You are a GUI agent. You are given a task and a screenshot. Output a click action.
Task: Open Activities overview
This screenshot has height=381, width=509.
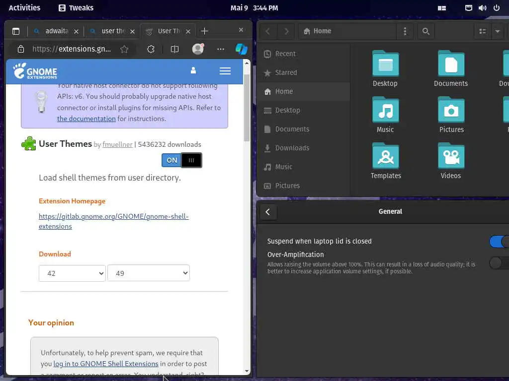coord(24,8)
